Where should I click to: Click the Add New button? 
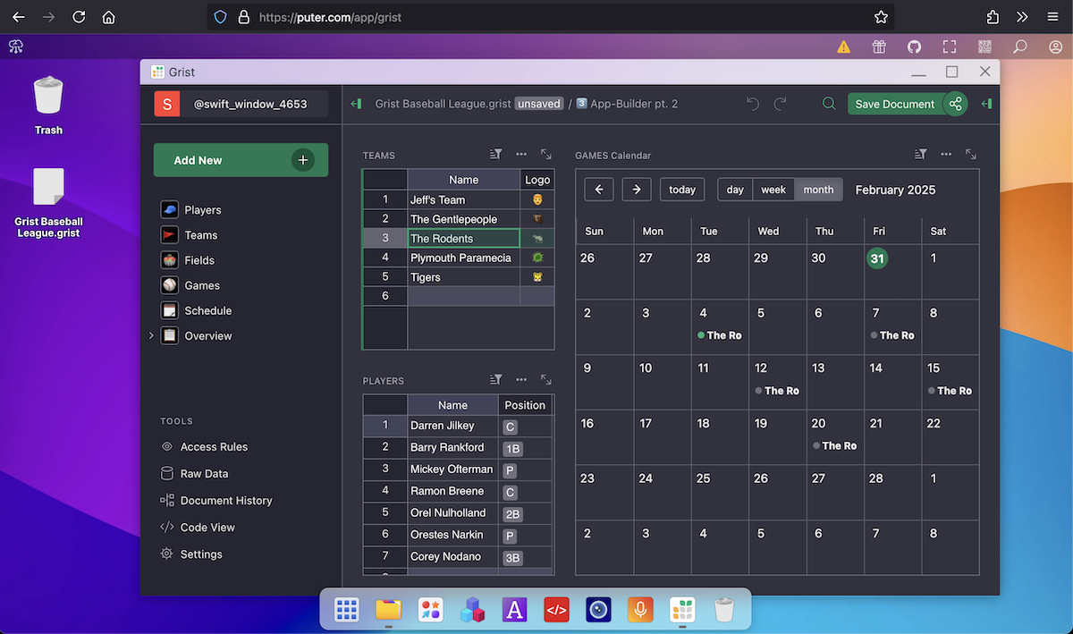pos(241,160)
